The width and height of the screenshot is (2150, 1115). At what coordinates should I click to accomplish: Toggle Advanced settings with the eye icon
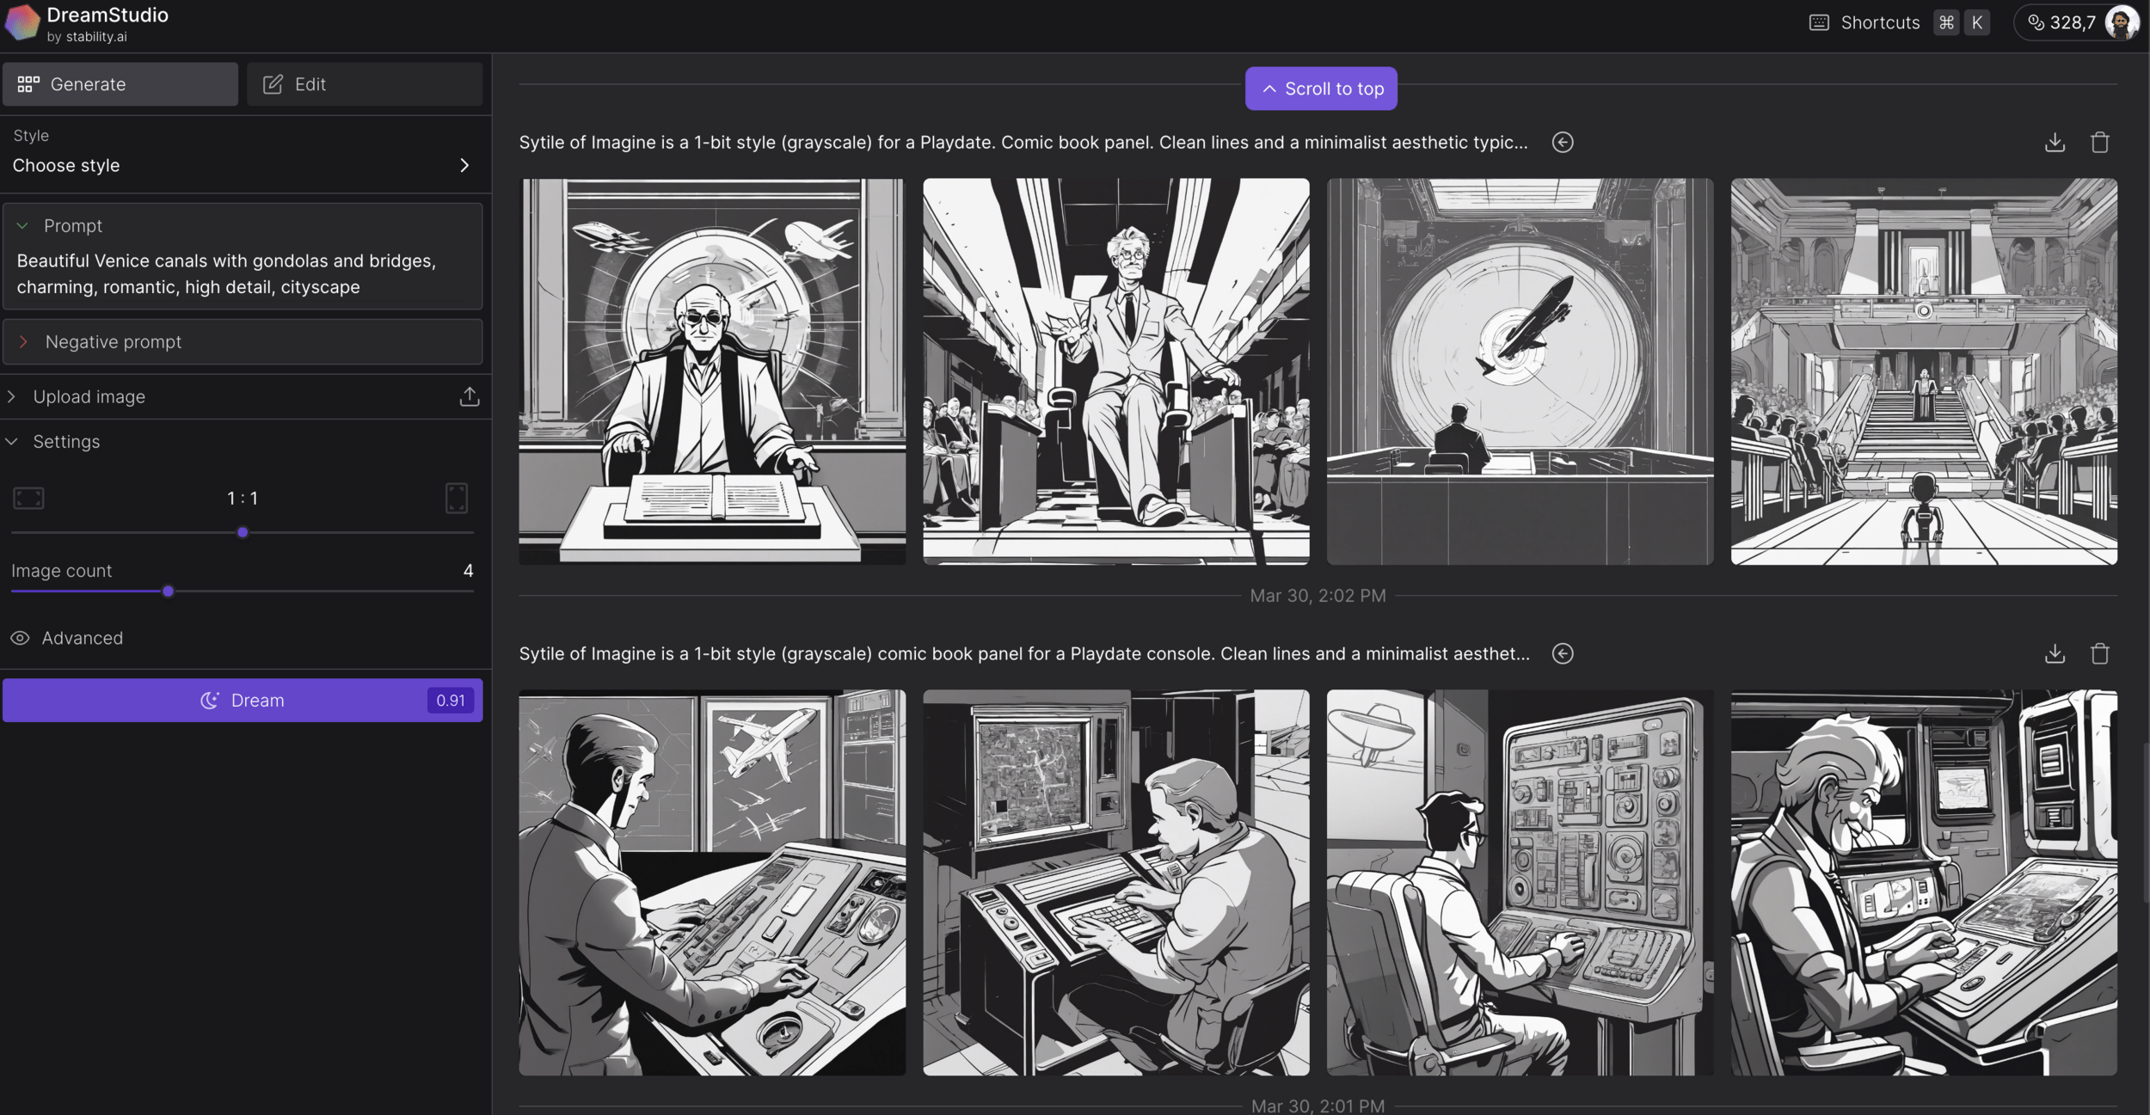click(20, 638)
